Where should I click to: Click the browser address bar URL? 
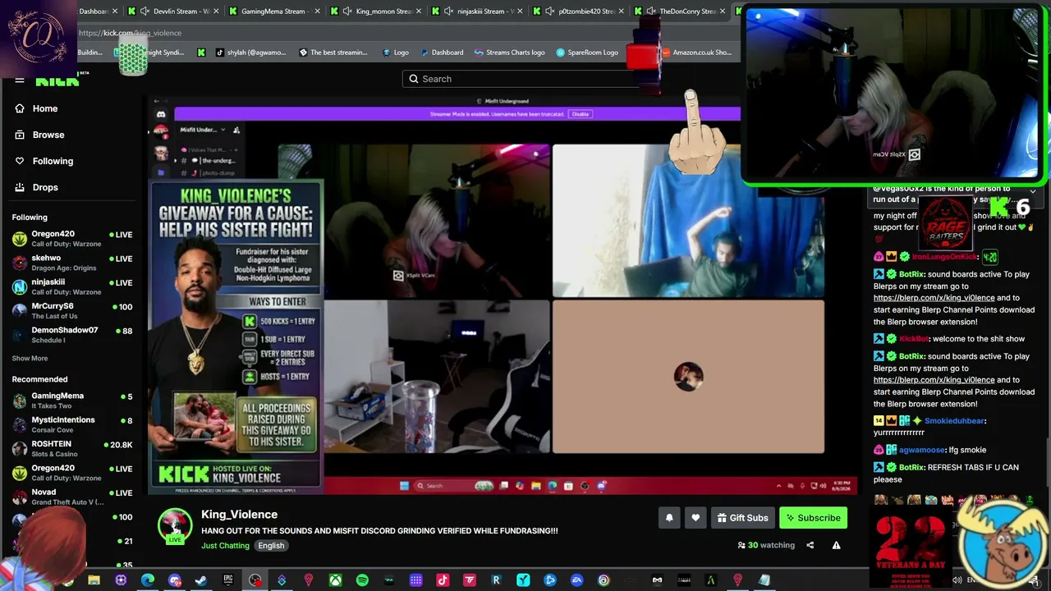point(130,33)
